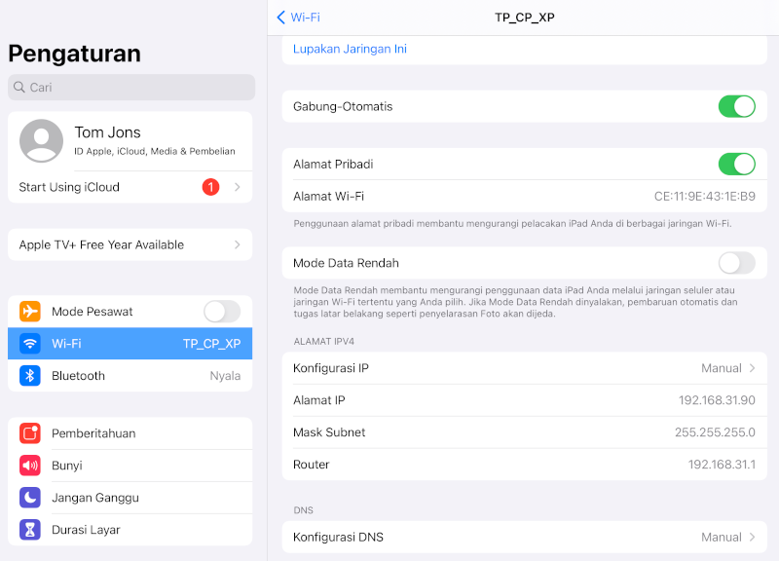This screenshot has width=779, height=561.
Task: Tap the airplane mode icon
Action: pos(30,312)
